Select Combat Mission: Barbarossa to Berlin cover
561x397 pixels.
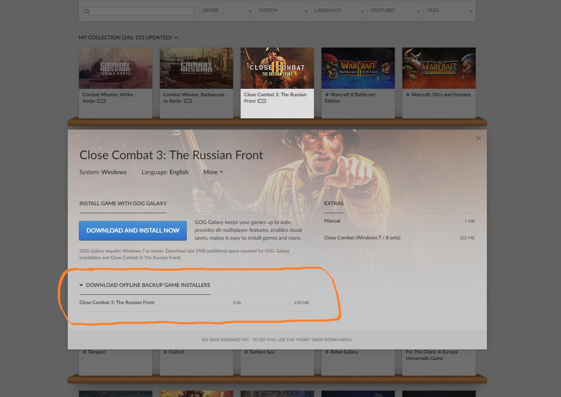(x=196, y=68)
